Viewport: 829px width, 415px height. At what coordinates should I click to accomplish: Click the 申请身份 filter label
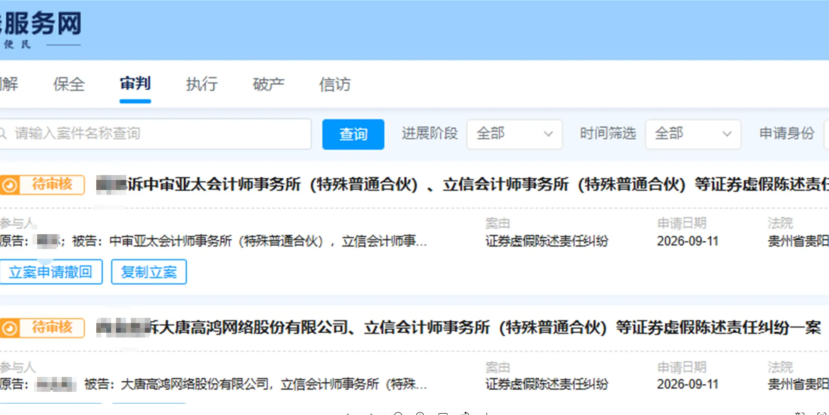pos(787,133)
